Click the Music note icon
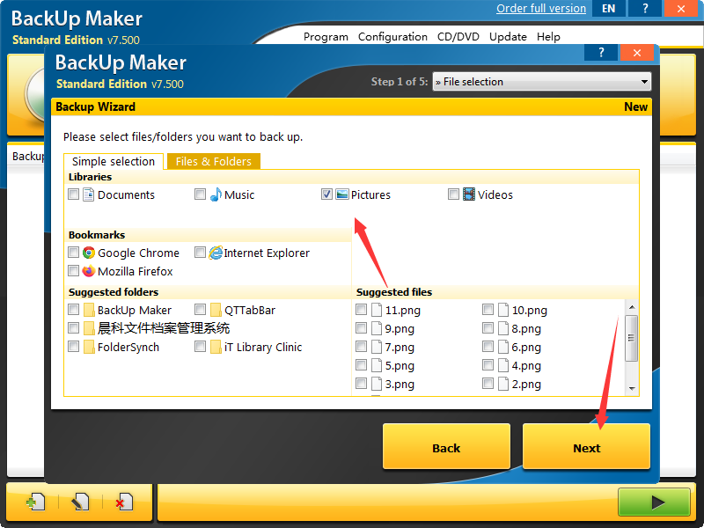The height and width of the screenshot is (528, 704). [x=216, y=194]
